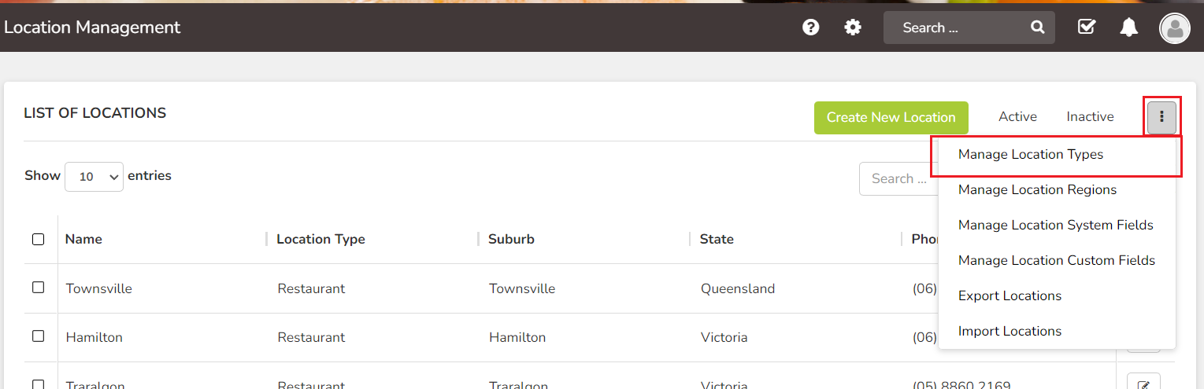This screenshot has width=1204, height=389.
Task: Open the notifications bell icon
Action: coord(1129,28)
